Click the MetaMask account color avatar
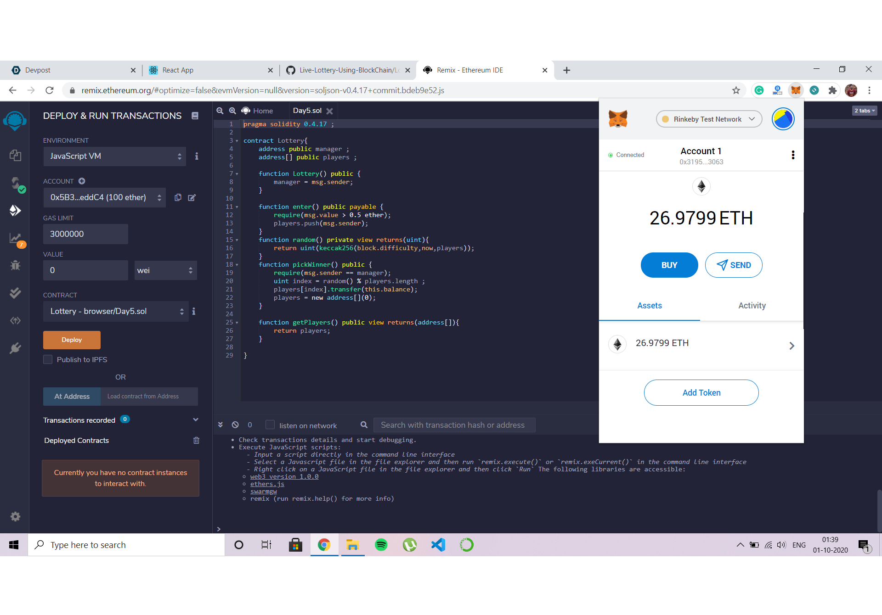This screenshot has height=615, width=882. (783, 119)
